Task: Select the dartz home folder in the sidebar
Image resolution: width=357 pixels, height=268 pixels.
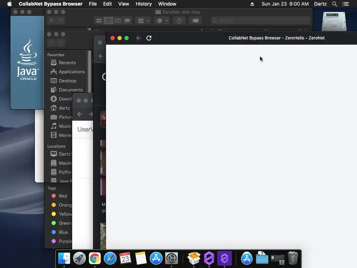Action: (60, 108)
